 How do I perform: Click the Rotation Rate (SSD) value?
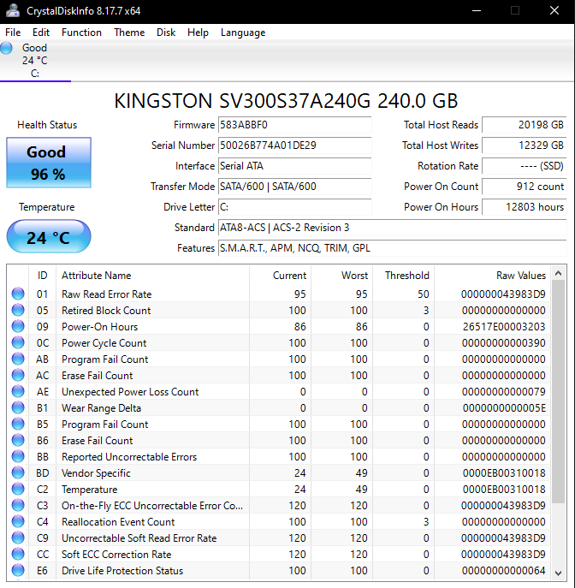524,166
